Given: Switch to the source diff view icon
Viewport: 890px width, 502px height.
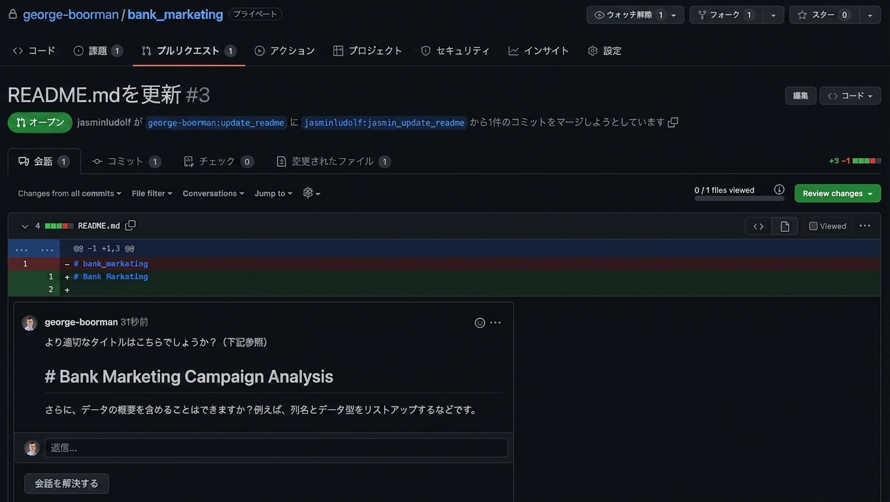Looking at the screenshot, I should 759,226.
